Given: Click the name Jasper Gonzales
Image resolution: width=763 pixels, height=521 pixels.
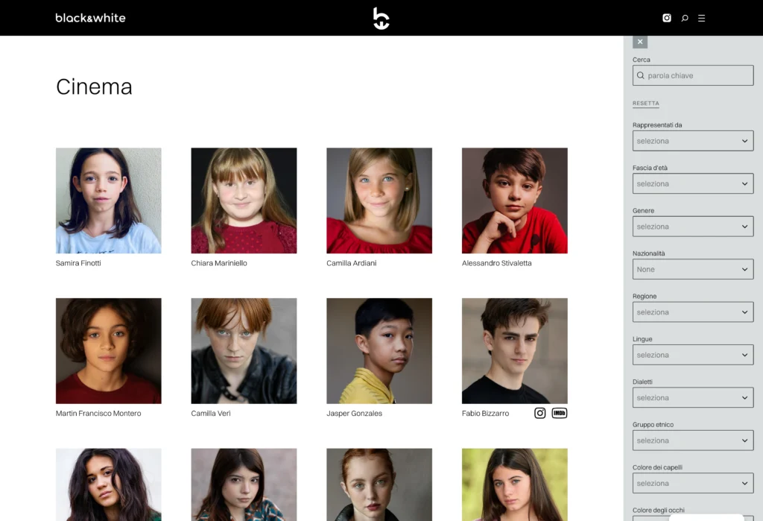Looking at the screenshot, I should point(354,414).
